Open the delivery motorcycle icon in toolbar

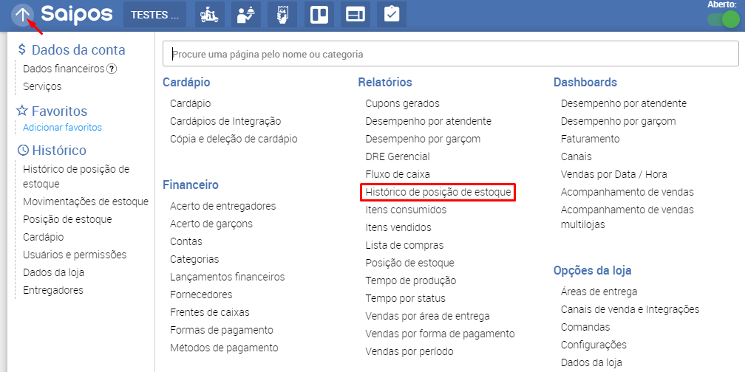click(x=210, y=15)
